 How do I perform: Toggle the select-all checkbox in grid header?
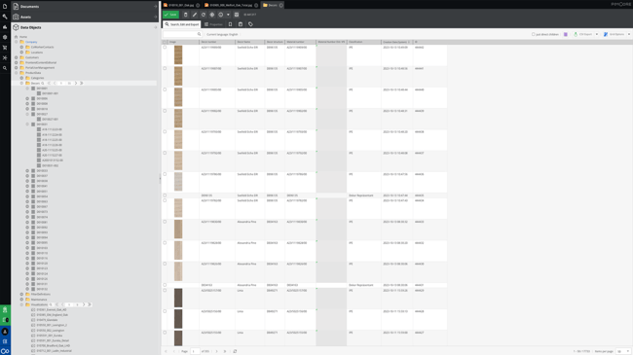pos(165,42)
